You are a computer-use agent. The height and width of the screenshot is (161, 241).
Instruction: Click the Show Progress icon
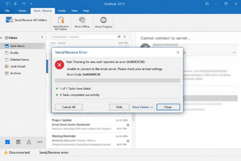(103, 22)
